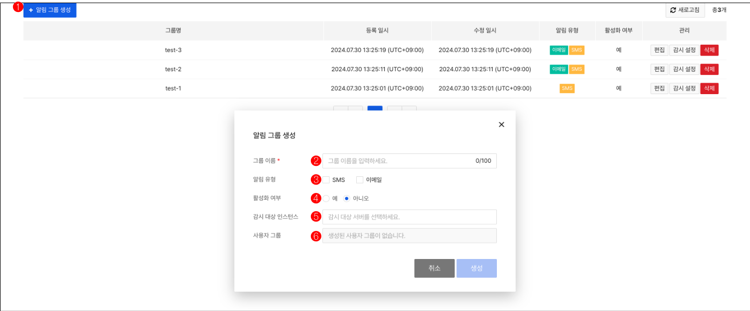Edit the test-1 group with 편집
Viewport: 750px width, 311px height.
[659, 88]
